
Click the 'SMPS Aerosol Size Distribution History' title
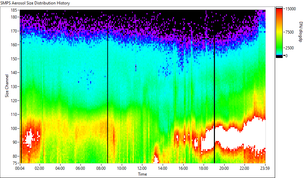[35, 3]
